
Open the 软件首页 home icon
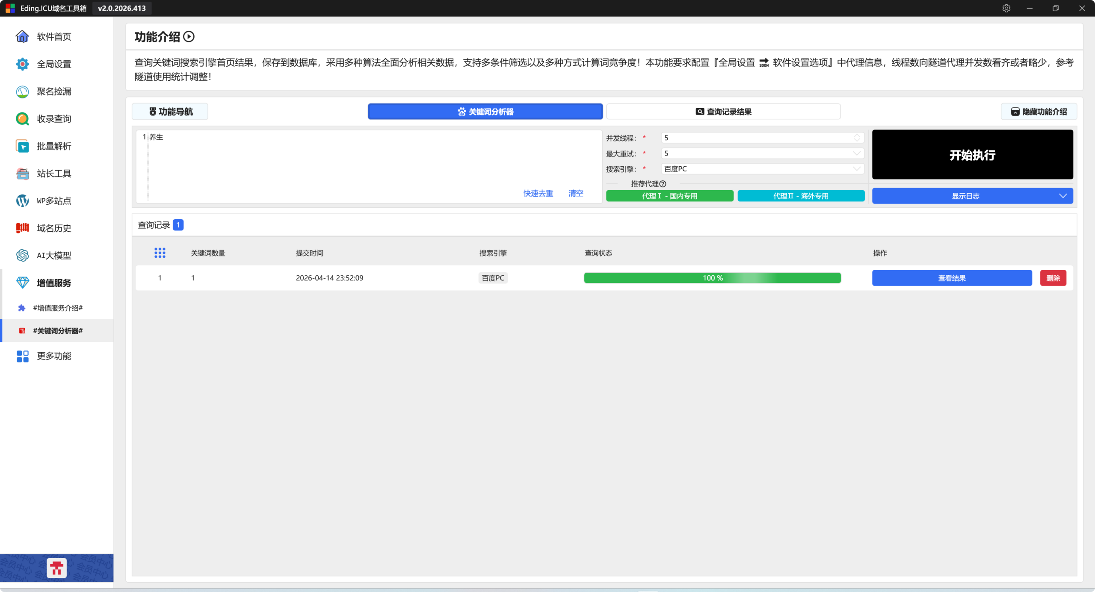(x=22, y=37)
